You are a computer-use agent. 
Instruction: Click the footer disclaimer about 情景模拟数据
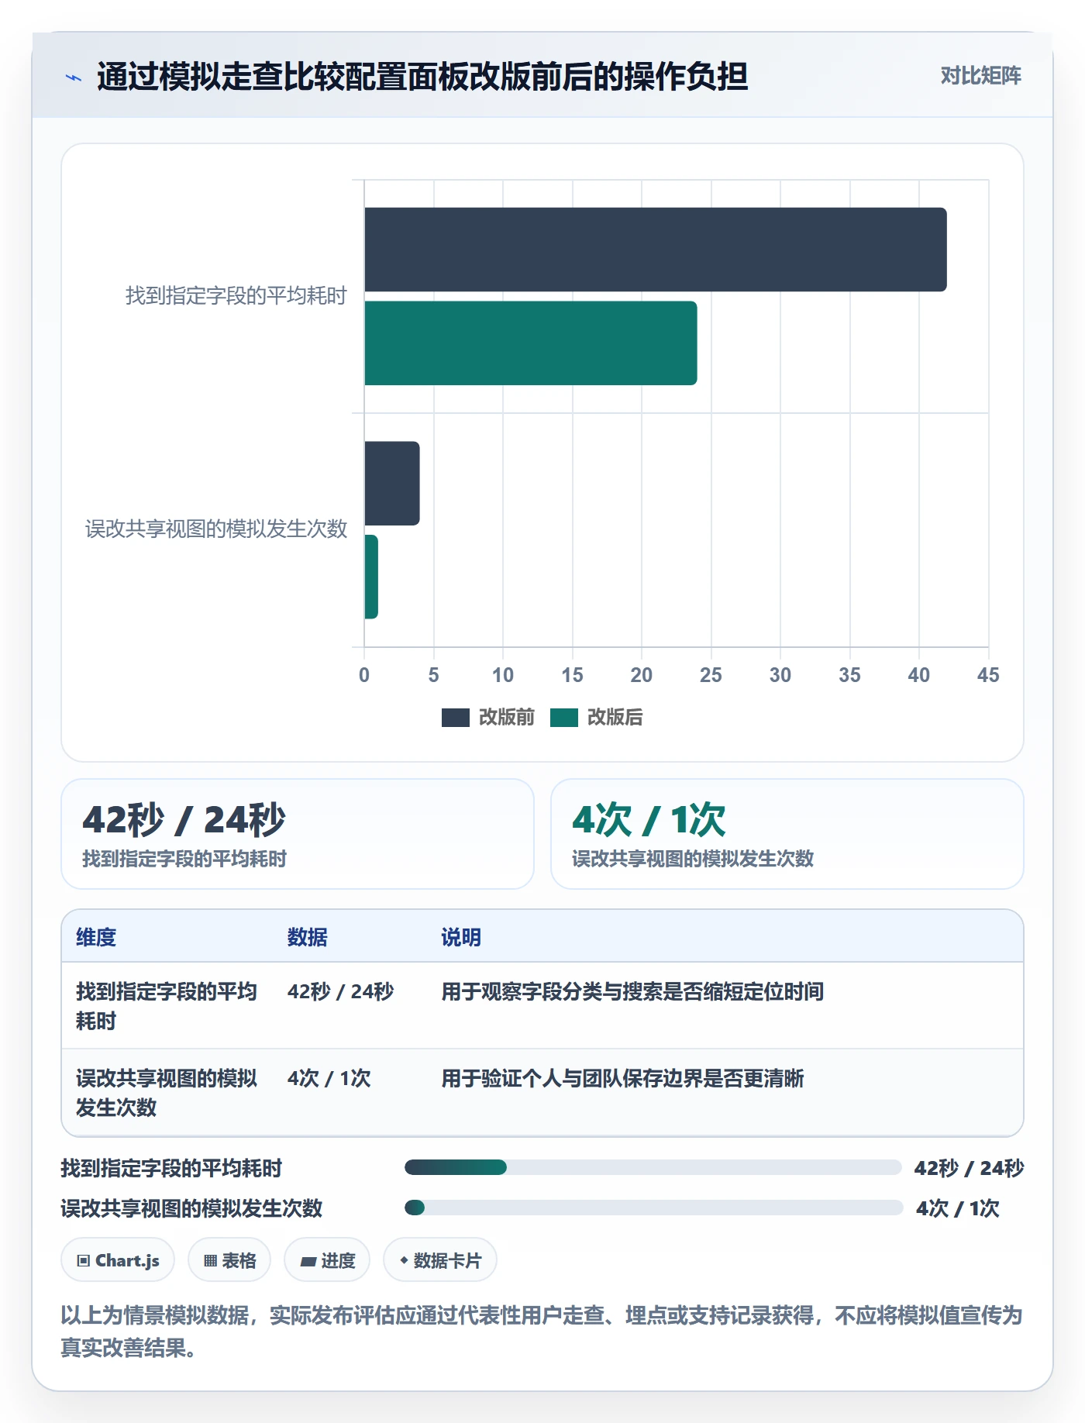[542, 1332]
